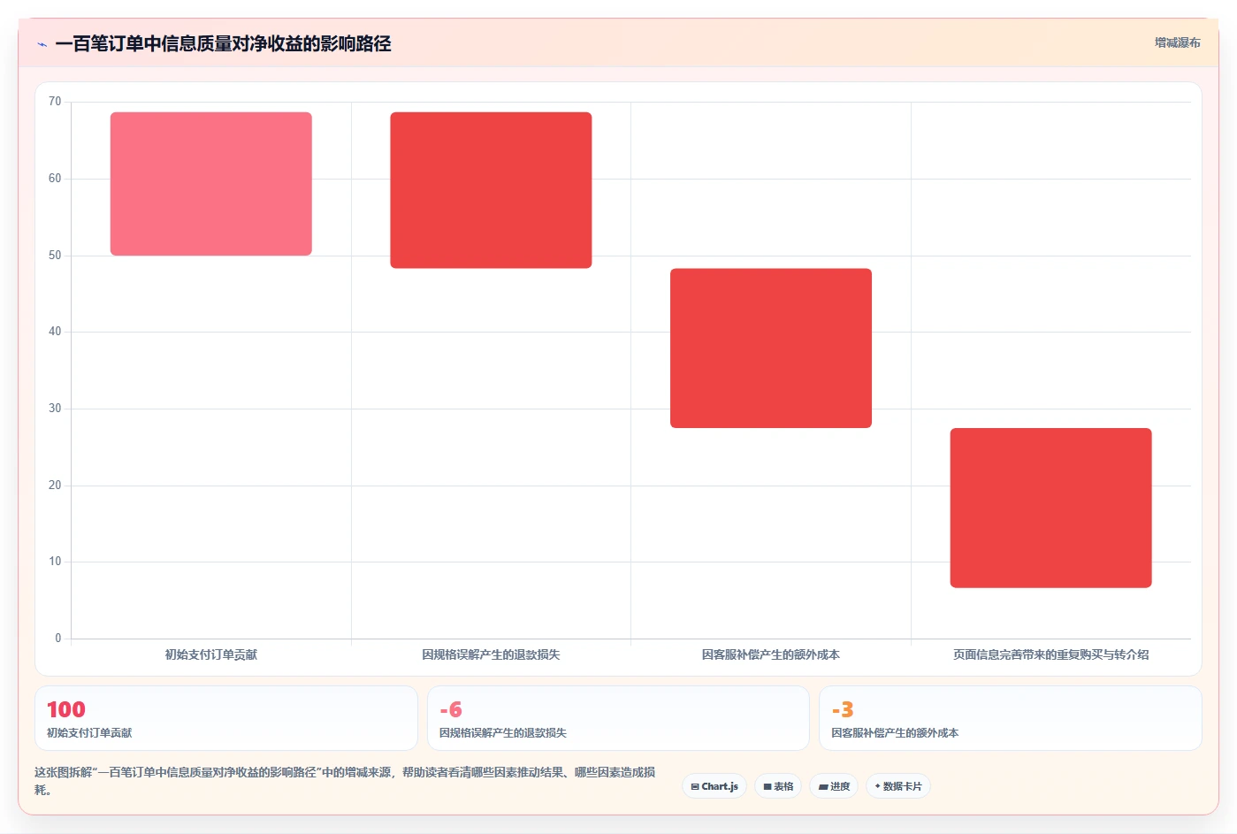Screen dimensions: 1237x834
Task: Click y-axis value 40
Action: pyautogui.click(x=55, y=332)
